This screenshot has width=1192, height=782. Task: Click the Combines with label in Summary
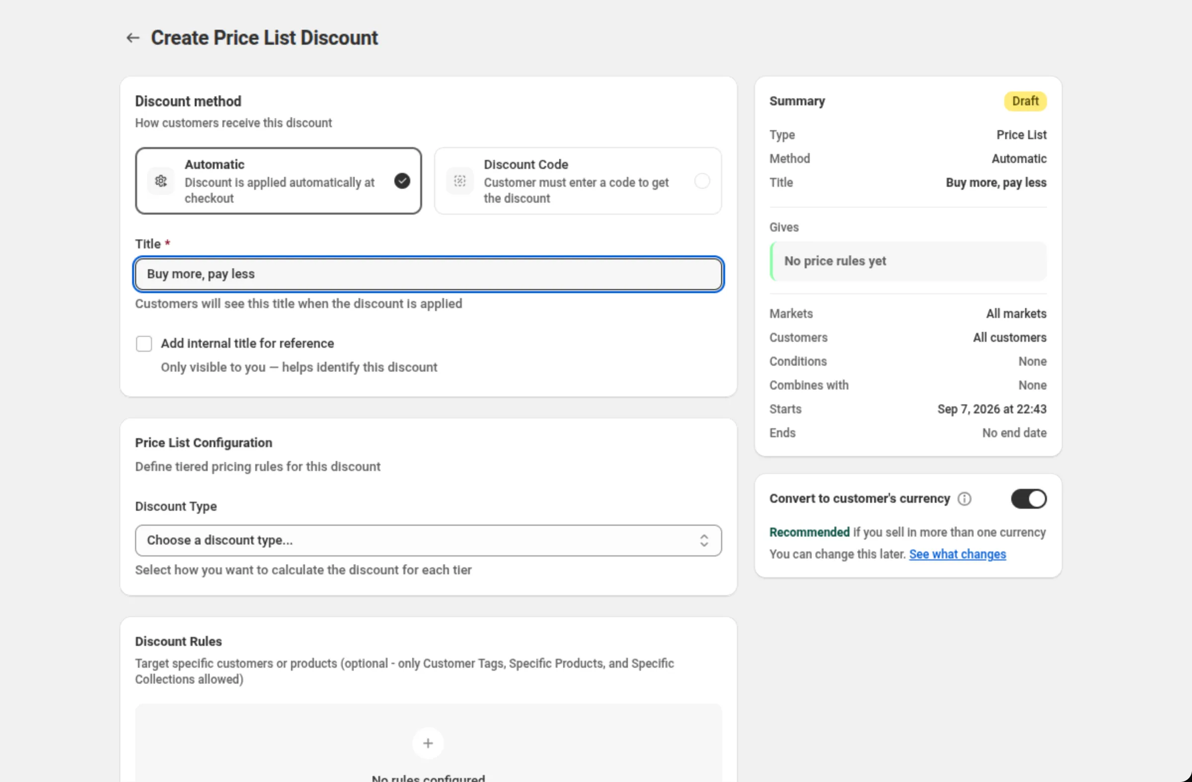[x=809, y=385]
